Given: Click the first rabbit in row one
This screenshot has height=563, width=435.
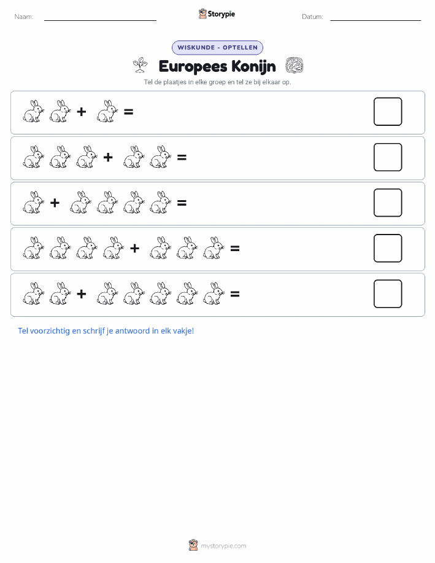Looking at the screenshot, I should click(x=33, y=111).
